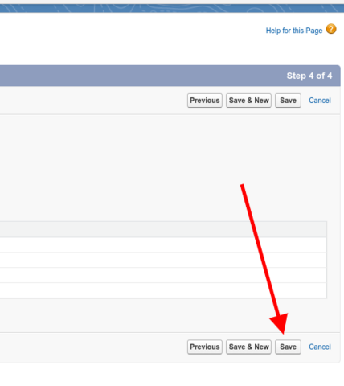Viewport: 344px width, 386px height.
Task: Click the top Previous button
Action: tap(205, 101)
